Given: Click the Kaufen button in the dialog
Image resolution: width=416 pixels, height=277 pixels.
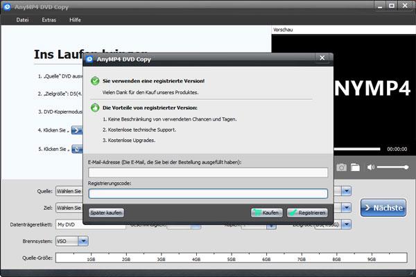Looking at the screenshot, I should click(267, 213).
